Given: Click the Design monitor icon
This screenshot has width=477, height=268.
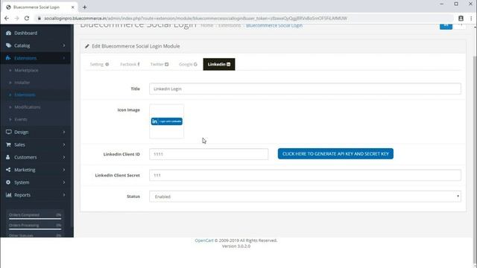Looking at the screenshot, I should tap(8, 132).
